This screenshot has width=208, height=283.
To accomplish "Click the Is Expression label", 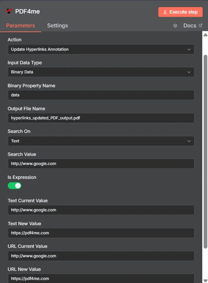I will (x=22, y=177).
